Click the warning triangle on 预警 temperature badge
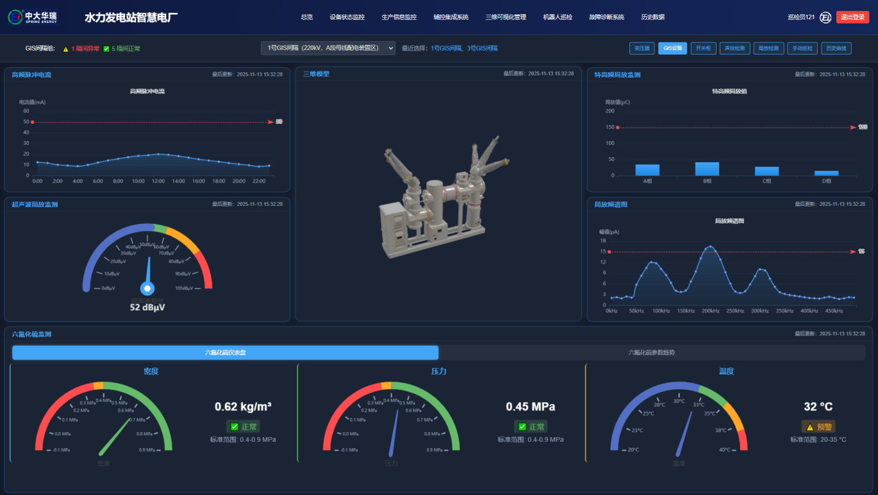 [x=809, y=427]
